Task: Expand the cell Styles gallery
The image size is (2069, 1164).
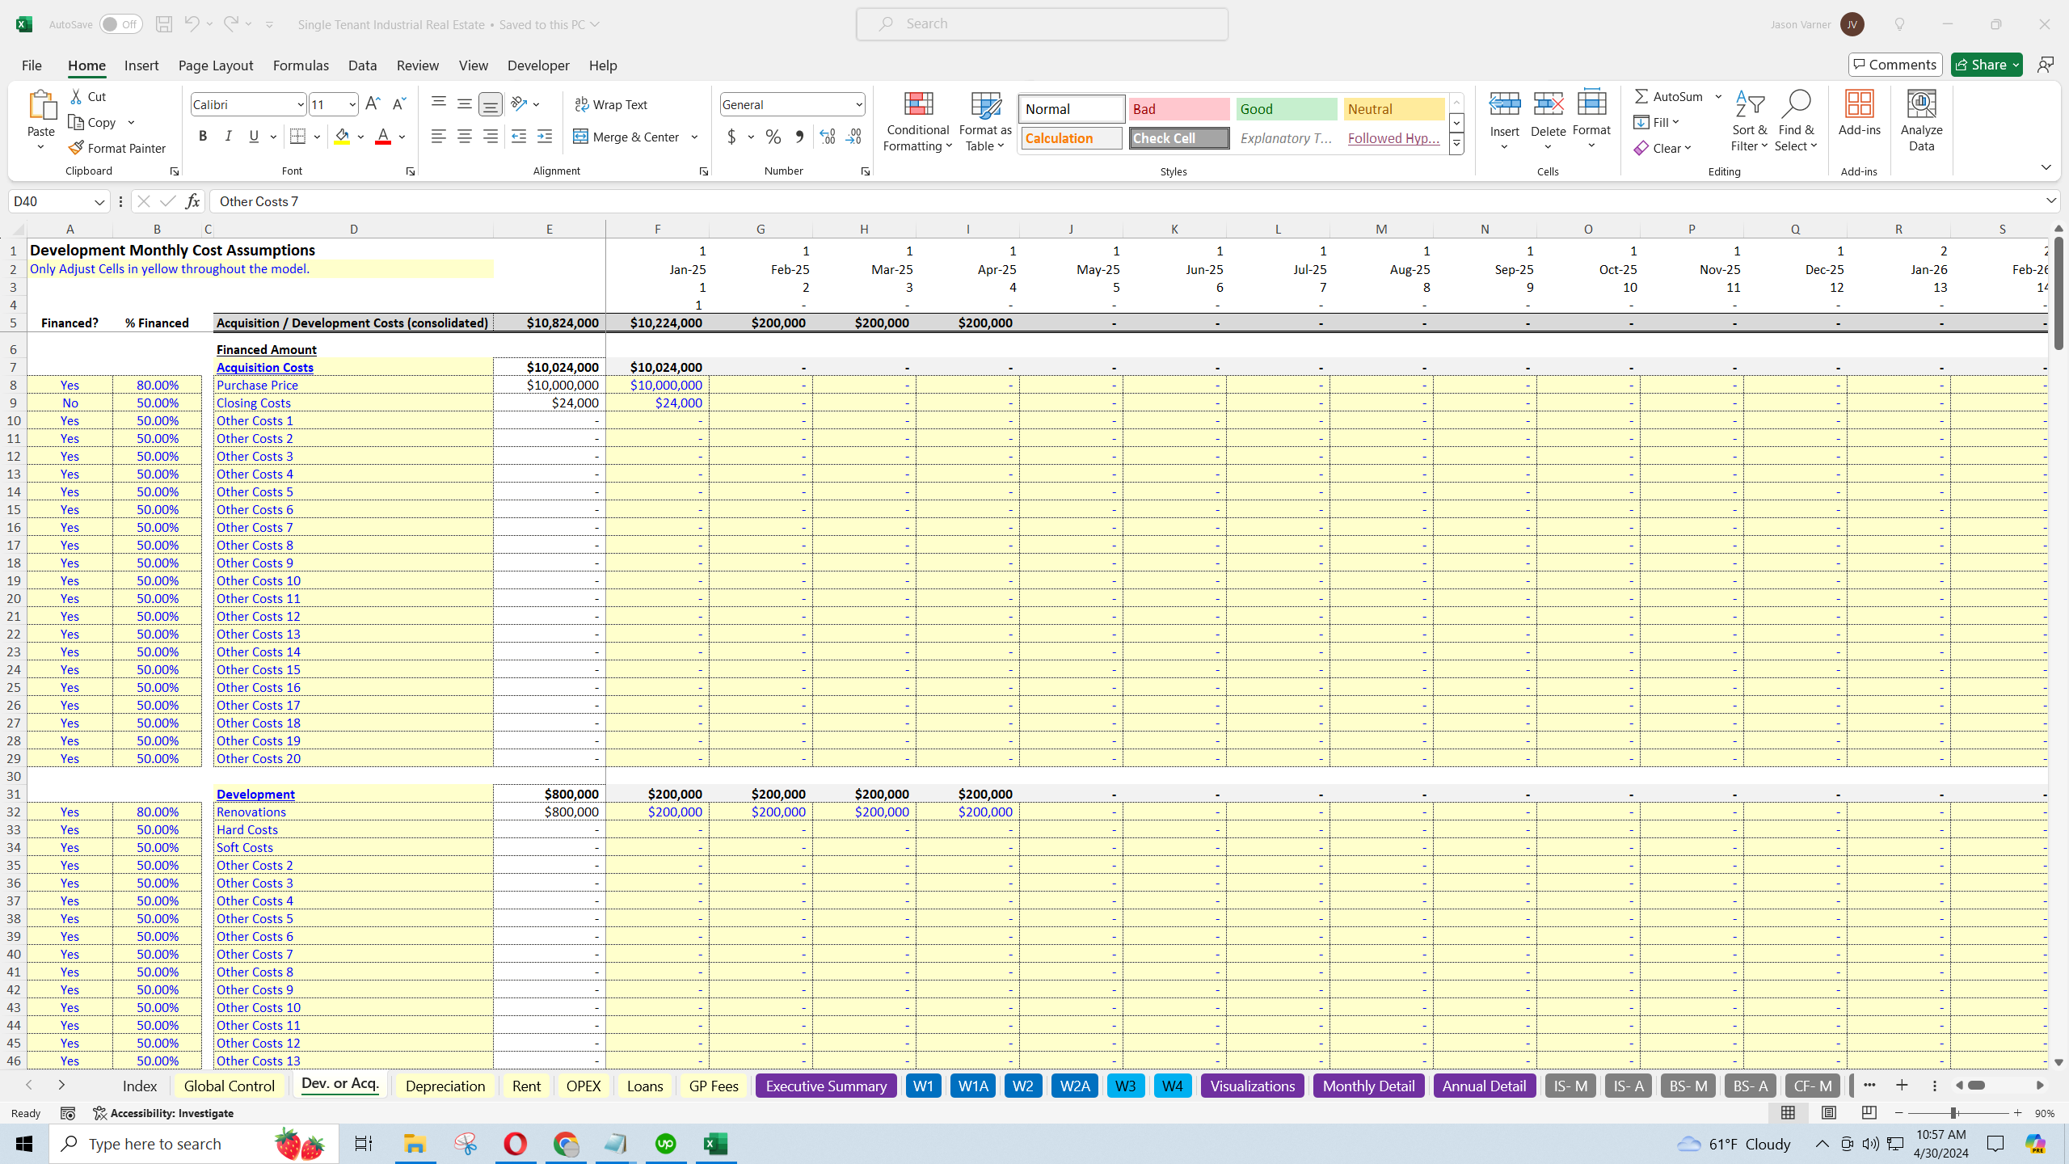Action: 1456,145
